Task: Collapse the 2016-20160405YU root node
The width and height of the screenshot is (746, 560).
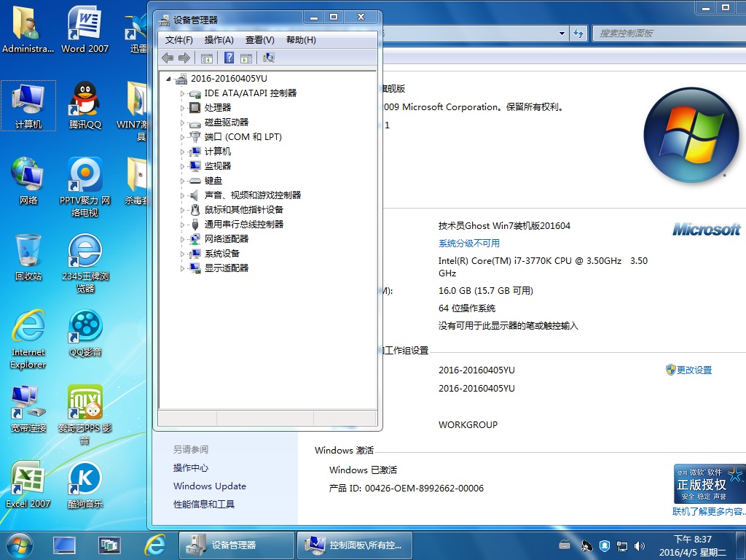Action: click(169, 79)
